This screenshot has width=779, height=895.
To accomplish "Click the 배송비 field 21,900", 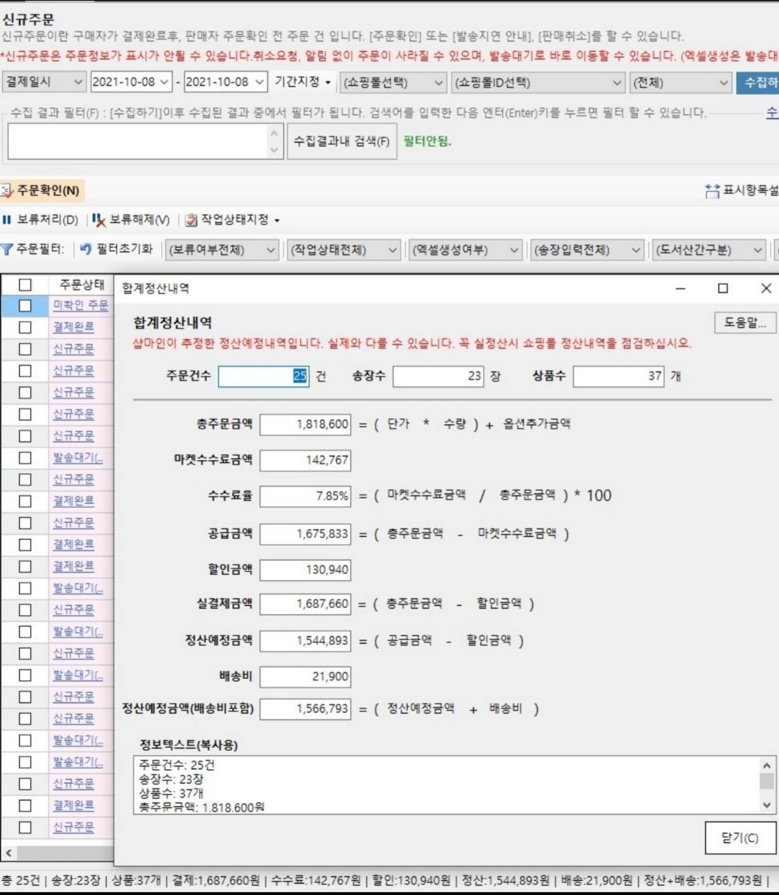I will click(x=305, y=677).
